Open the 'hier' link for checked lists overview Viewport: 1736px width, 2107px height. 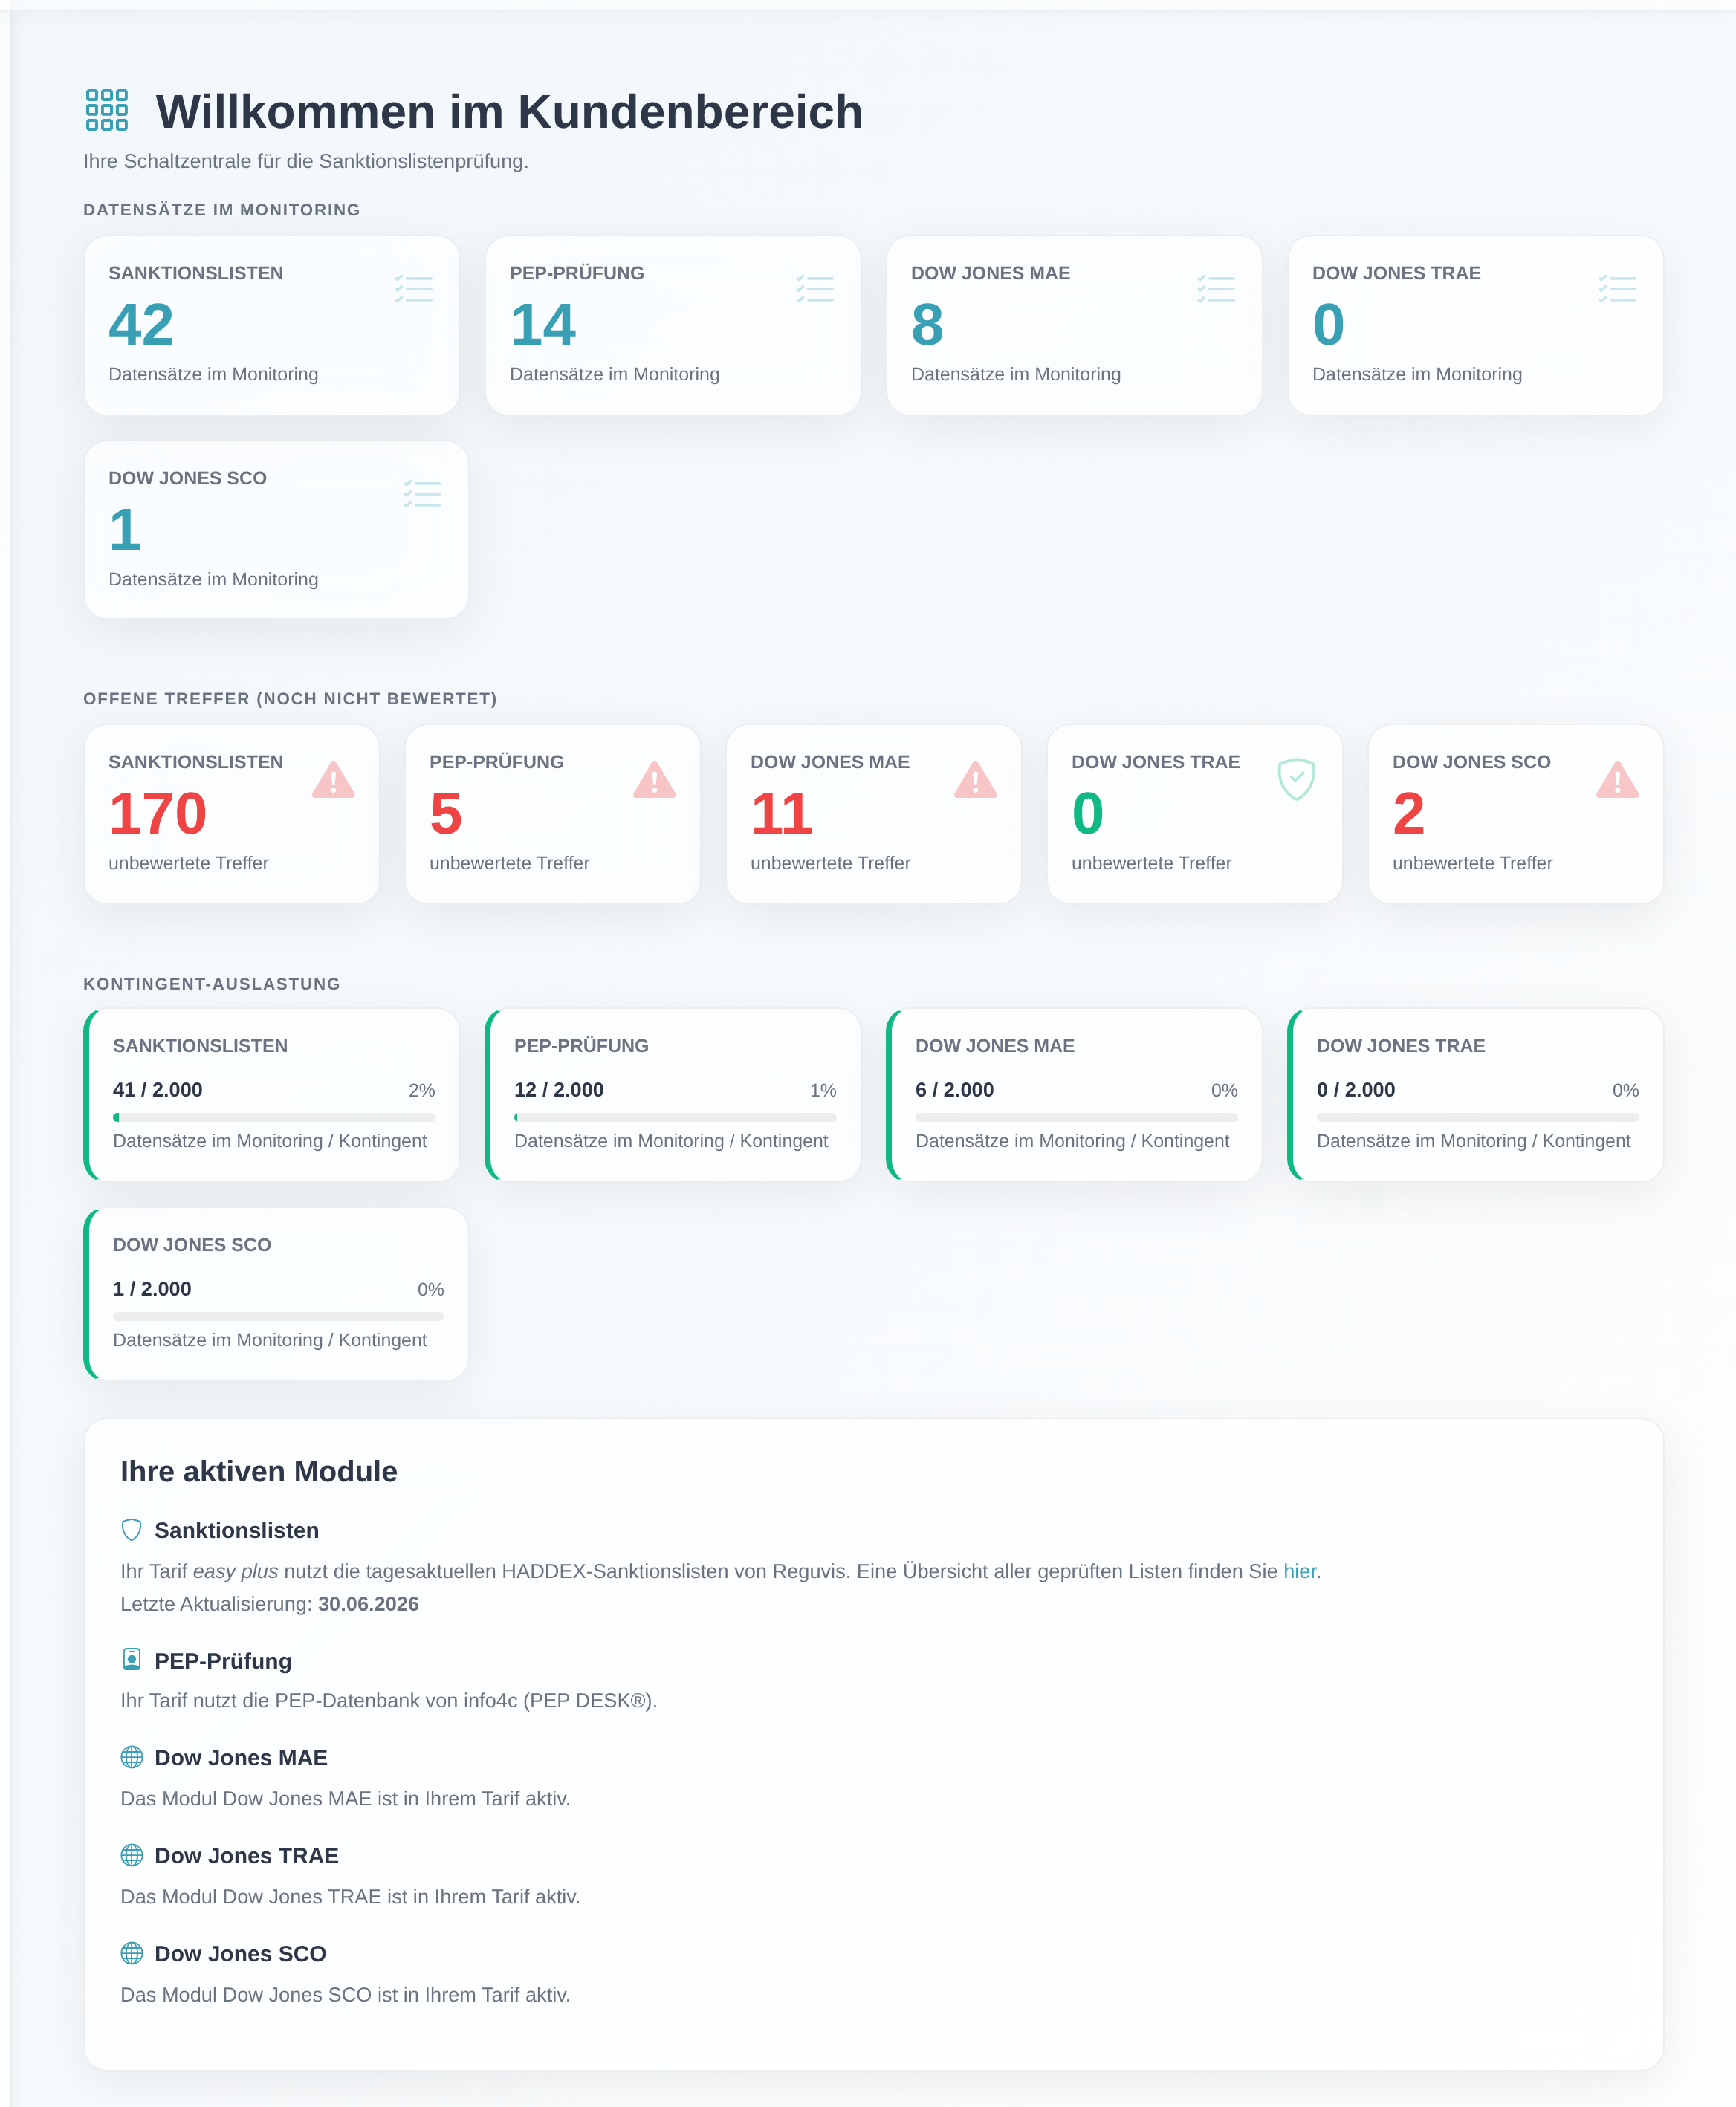pyautogui.click(x=1299, y=1571)
